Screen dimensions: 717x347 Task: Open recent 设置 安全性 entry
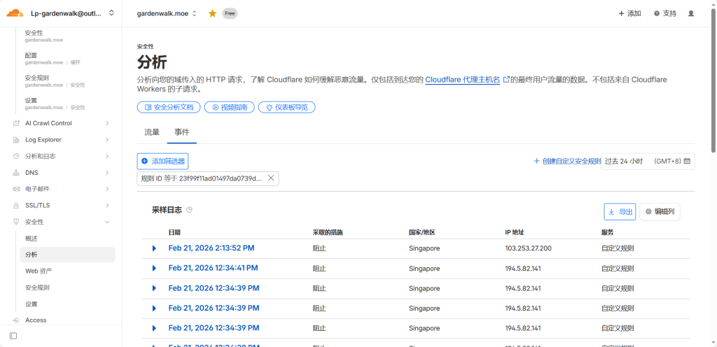(x=55, y=104)
